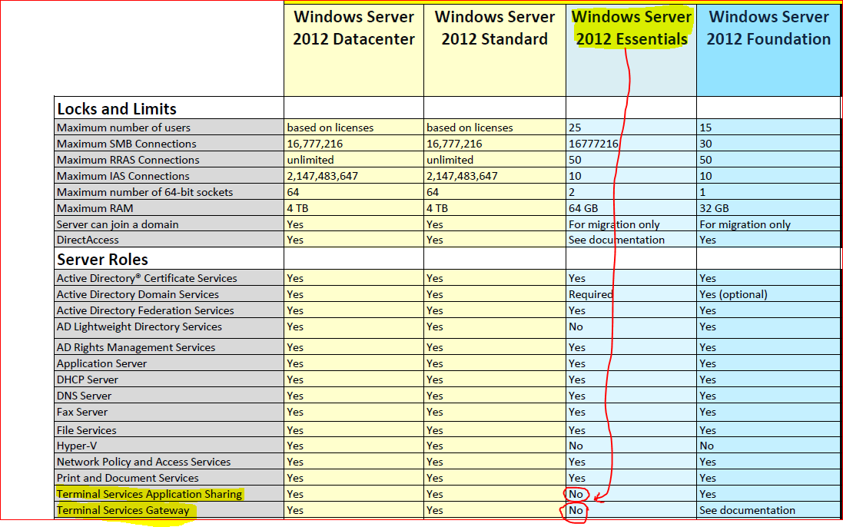
Task: Click the Maximum RRAS Connections label
Action: pyautogui.click(x=128, y=160)
